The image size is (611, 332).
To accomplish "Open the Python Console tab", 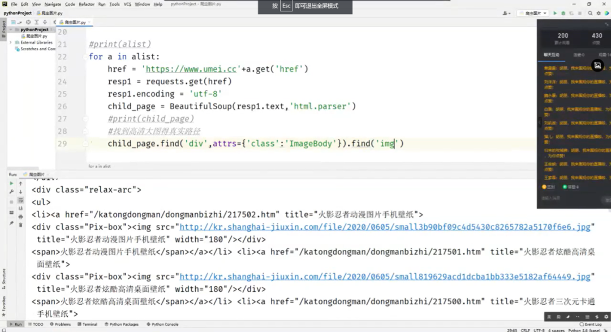I will click(162, 324).
